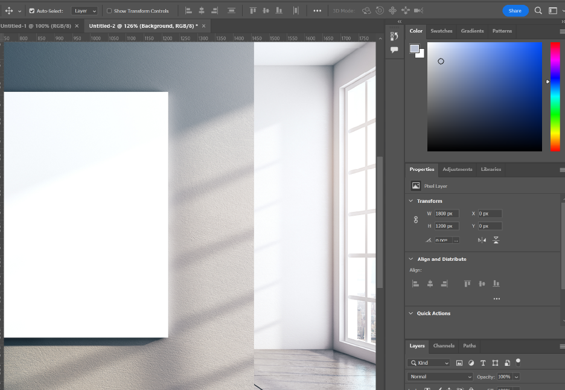Click the search magnifier icon near Share
Screen dimensions: 565x390
tap(538, 11)
